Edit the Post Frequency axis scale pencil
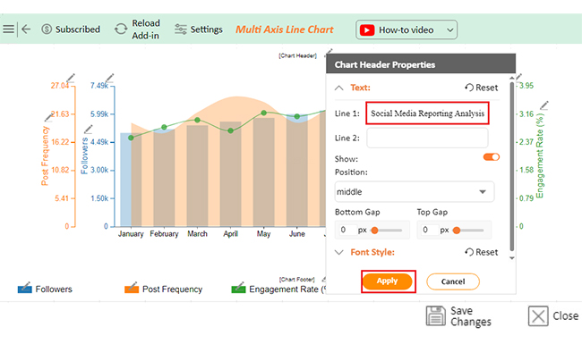Image resolution: width=582 pixels, height=344 pixels. 71,78
